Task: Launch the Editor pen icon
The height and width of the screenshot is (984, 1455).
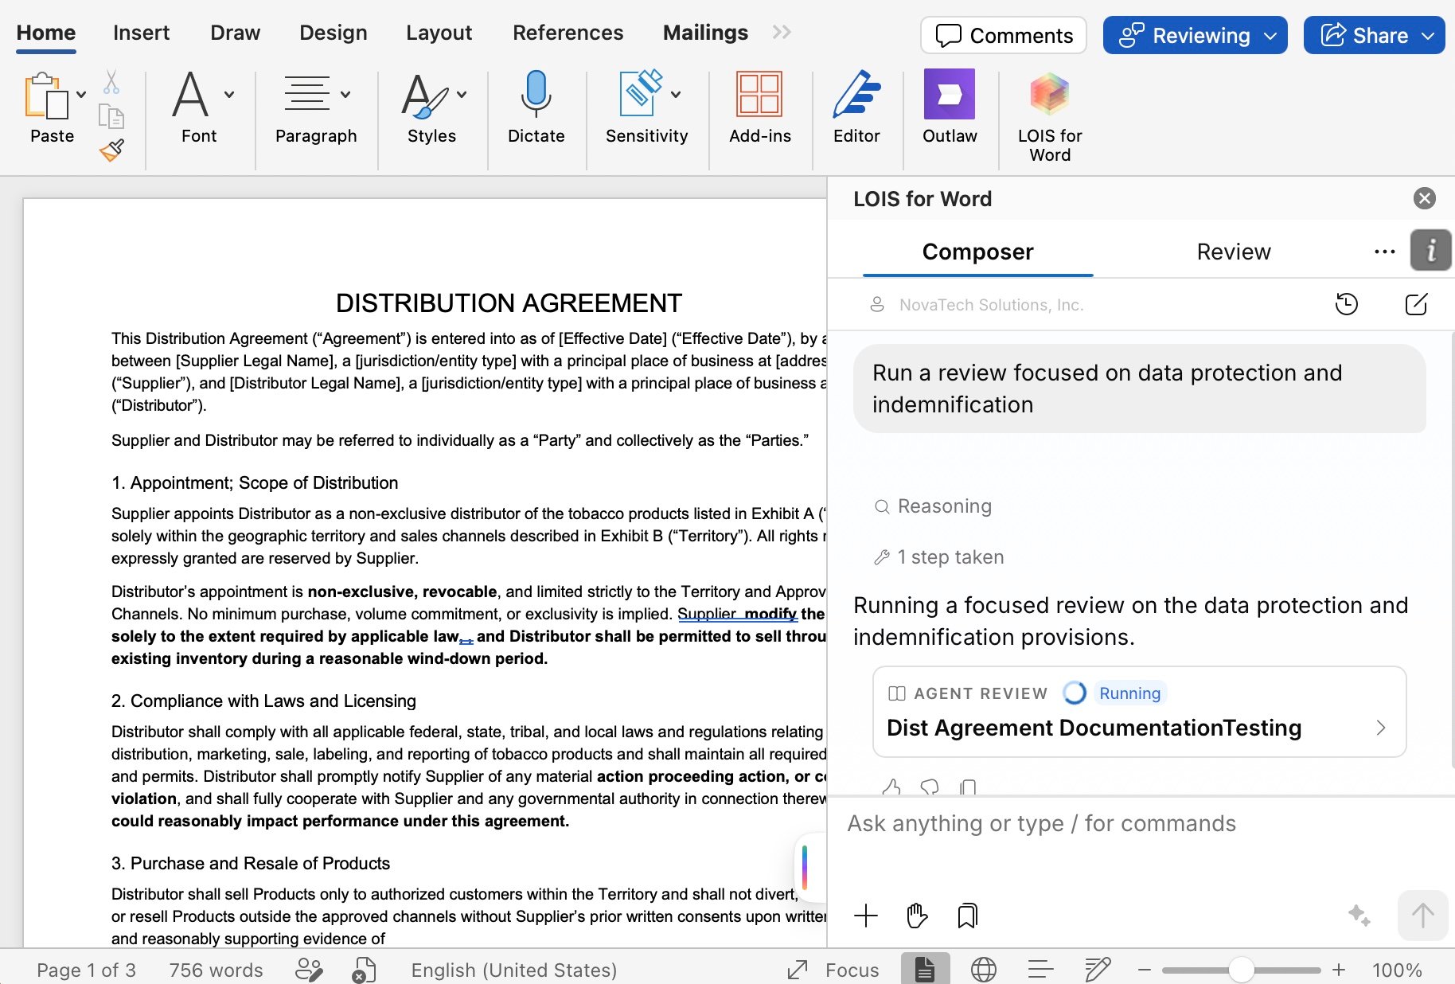Action: click(x=856, y=94)
